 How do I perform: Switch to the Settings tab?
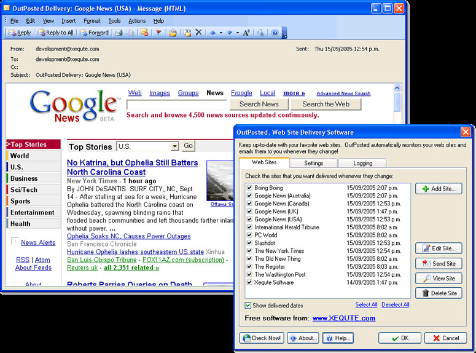pyautogui.click(x=314, y=163)
